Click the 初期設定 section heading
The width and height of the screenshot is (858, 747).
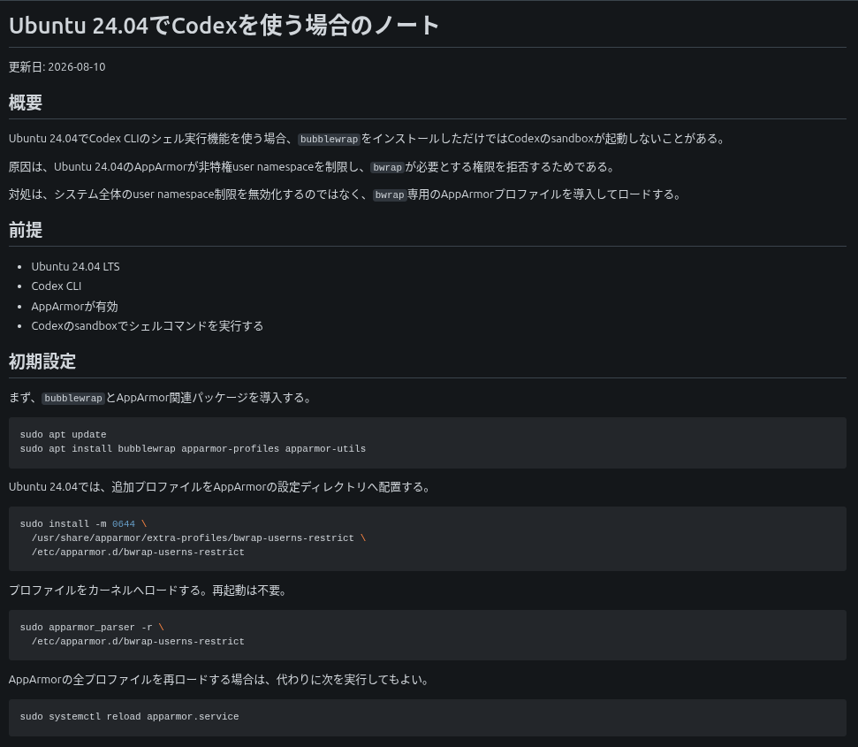[x=42, y=362]
